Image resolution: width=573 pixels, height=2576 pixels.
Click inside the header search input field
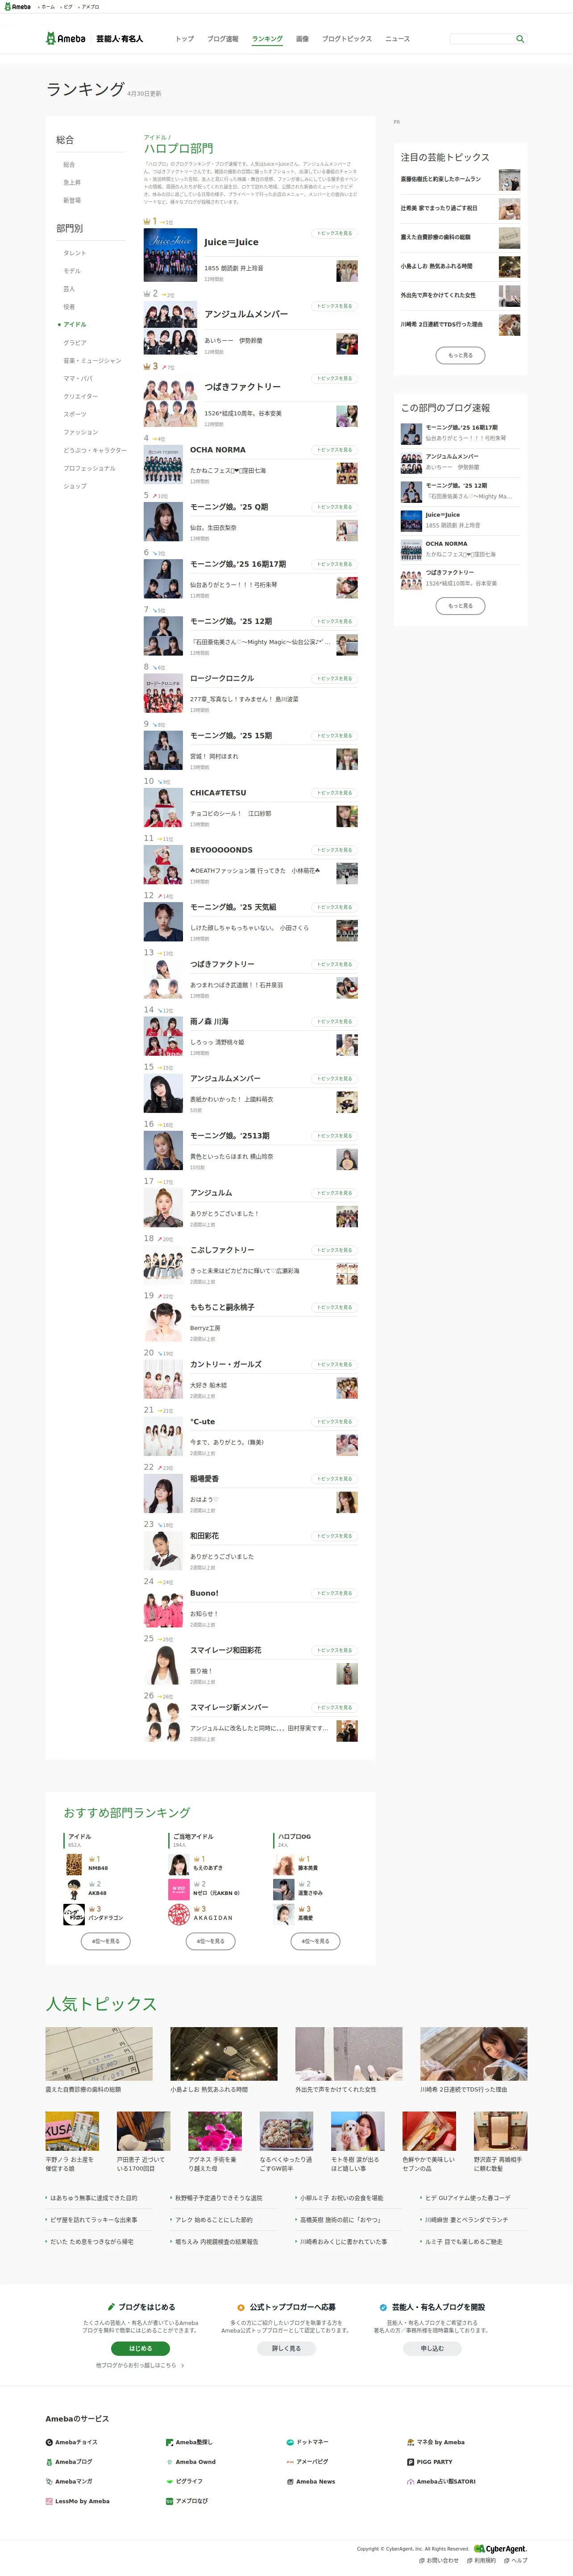coord(482,39)
